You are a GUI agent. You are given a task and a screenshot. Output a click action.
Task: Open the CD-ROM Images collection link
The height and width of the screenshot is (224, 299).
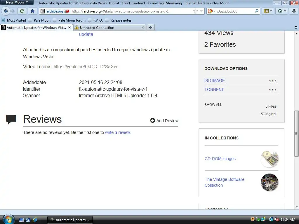click(220, 159)
